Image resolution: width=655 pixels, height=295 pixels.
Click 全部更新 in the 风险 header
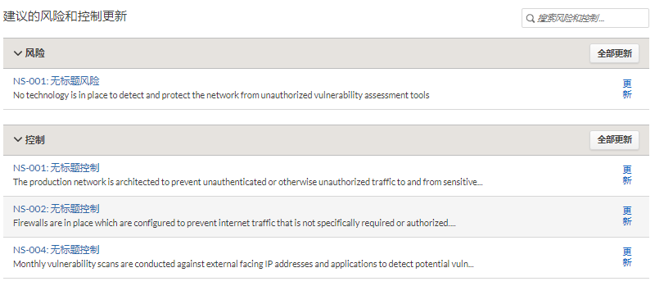point(614,53)
